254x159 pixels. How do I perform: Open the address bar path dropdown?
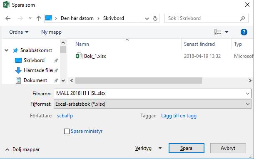147,19
